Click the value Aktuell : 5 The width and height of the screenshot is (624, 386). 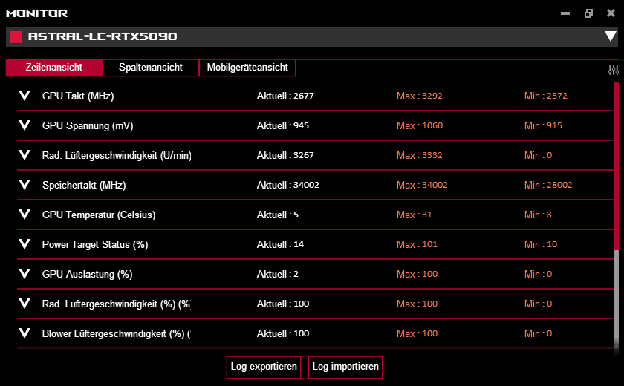point(277,215)
